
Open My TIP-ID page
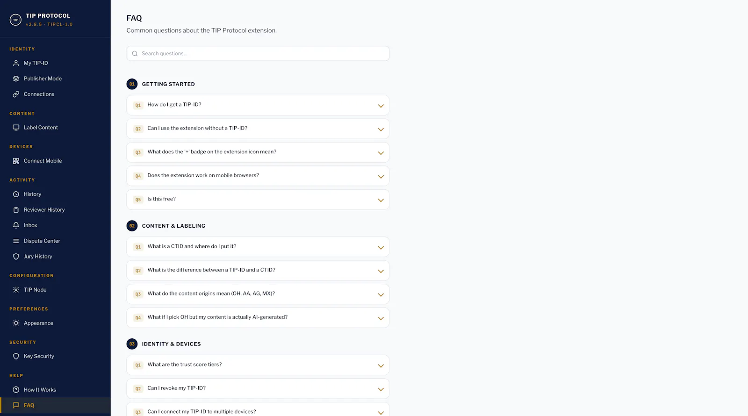click(x=55, y=63)
